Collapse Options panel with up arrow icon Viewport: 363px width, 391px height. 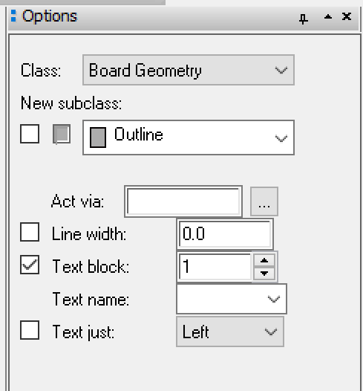tap(328, 17)
